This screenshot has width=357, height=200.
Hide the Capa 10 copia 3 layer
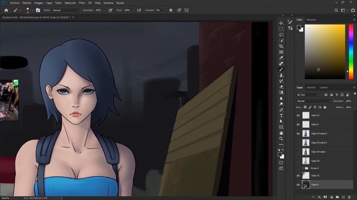pyautogui.click(x=298, y=133)
